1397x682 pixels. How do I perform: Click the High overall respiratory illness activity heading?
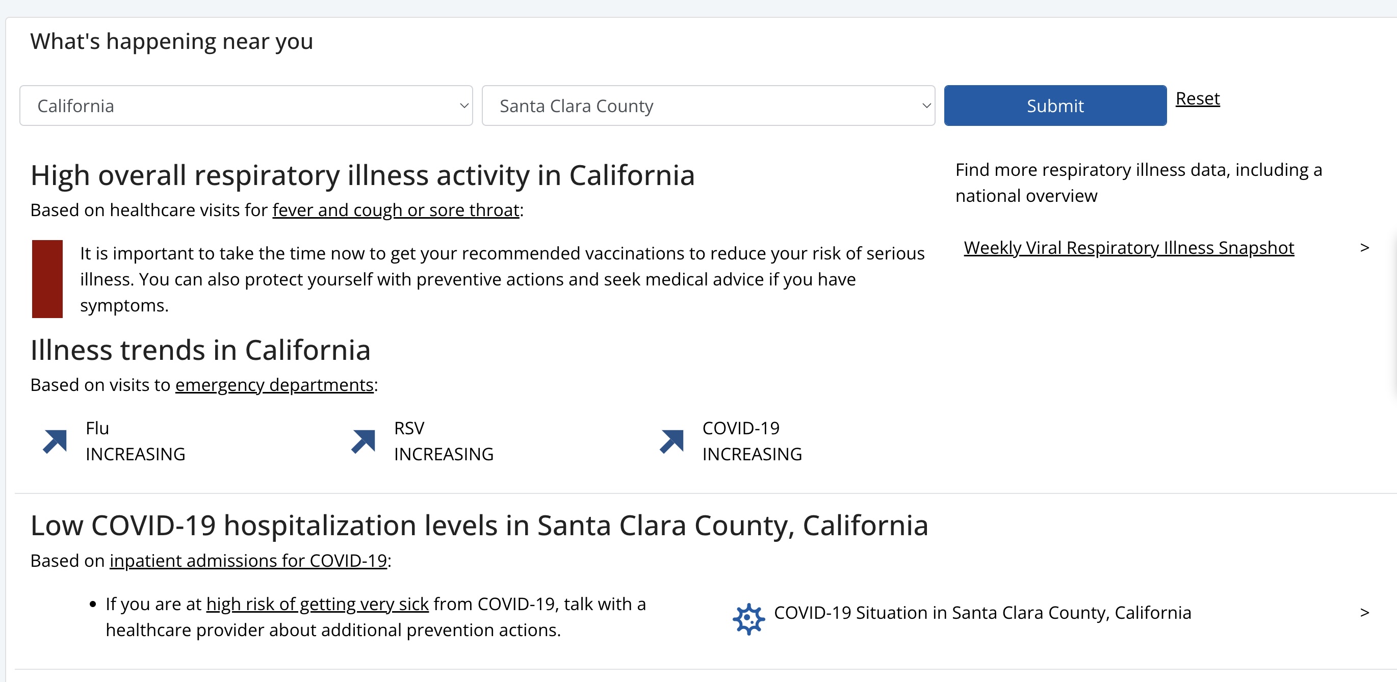pos(363,176)
